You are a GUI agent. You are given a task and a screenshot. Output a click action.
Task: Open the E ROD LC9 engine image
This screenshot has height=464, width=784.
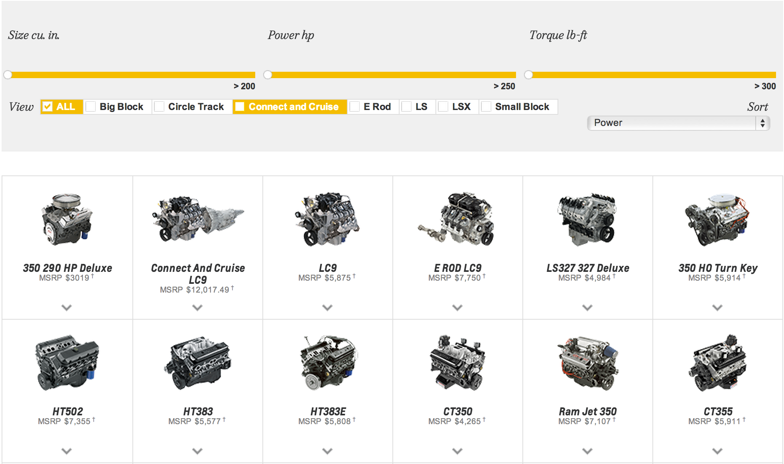tap(457, 219)
